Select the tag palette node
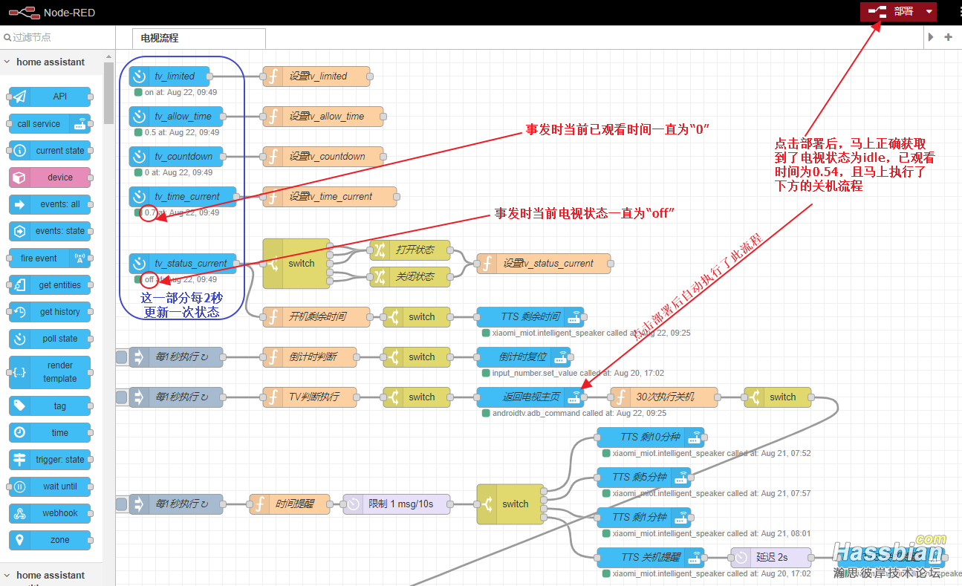This screenshot has width=962, height=586. [51, 406]
